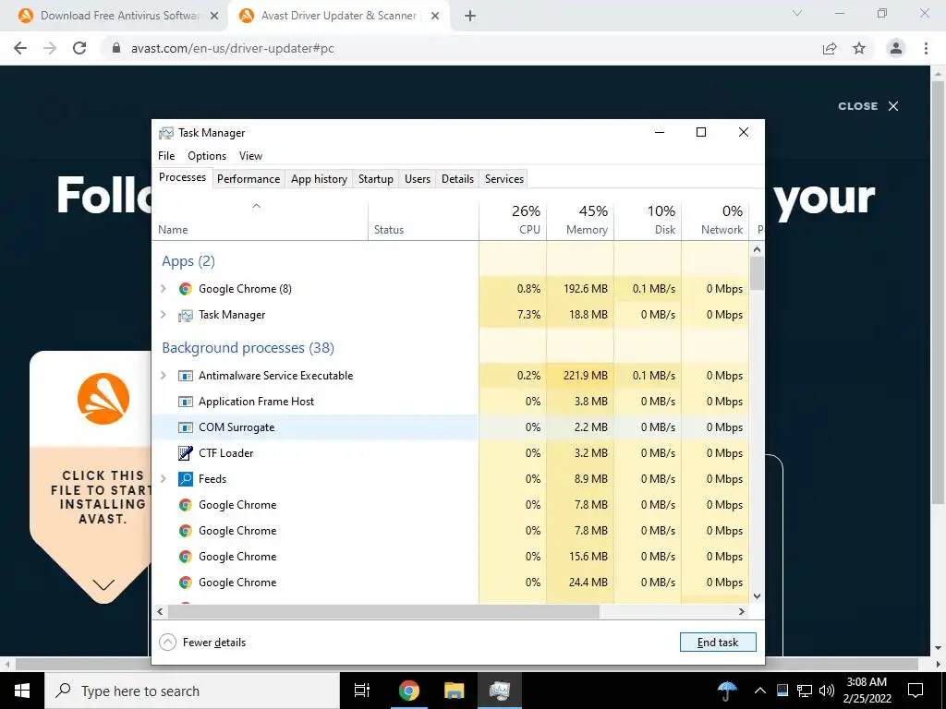Switch to Download Free Antivirus tab
This screenshot has width=946, height=709.
[x=118, y=17]
